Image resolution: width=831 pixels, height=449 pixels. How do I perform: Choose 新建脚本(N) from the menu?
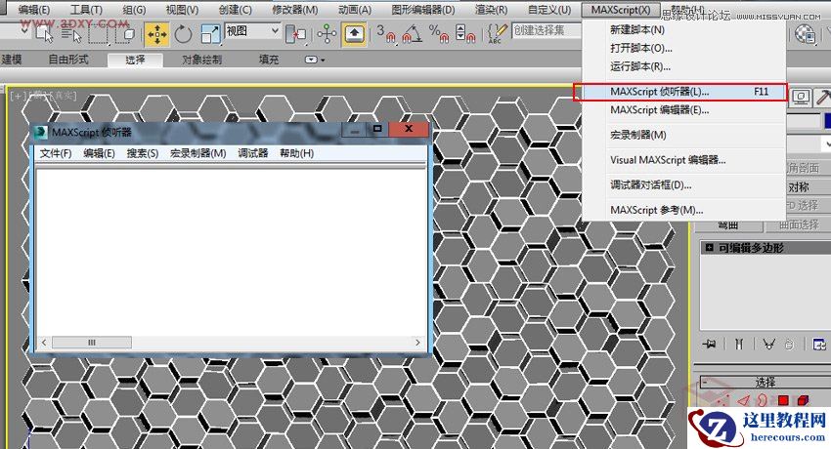pyautogui.click(x=683, y=29)
